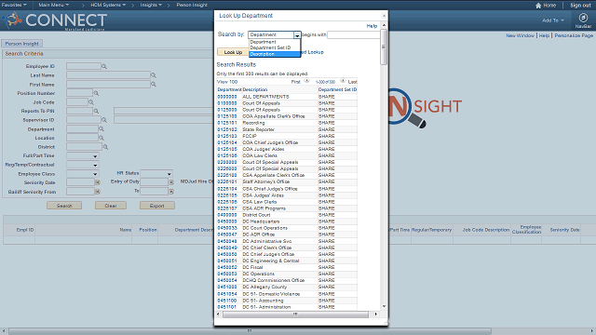Click page bottom horizontal scrollbar
The height and width of the screenshot is (335, 596).
(250, 331)
